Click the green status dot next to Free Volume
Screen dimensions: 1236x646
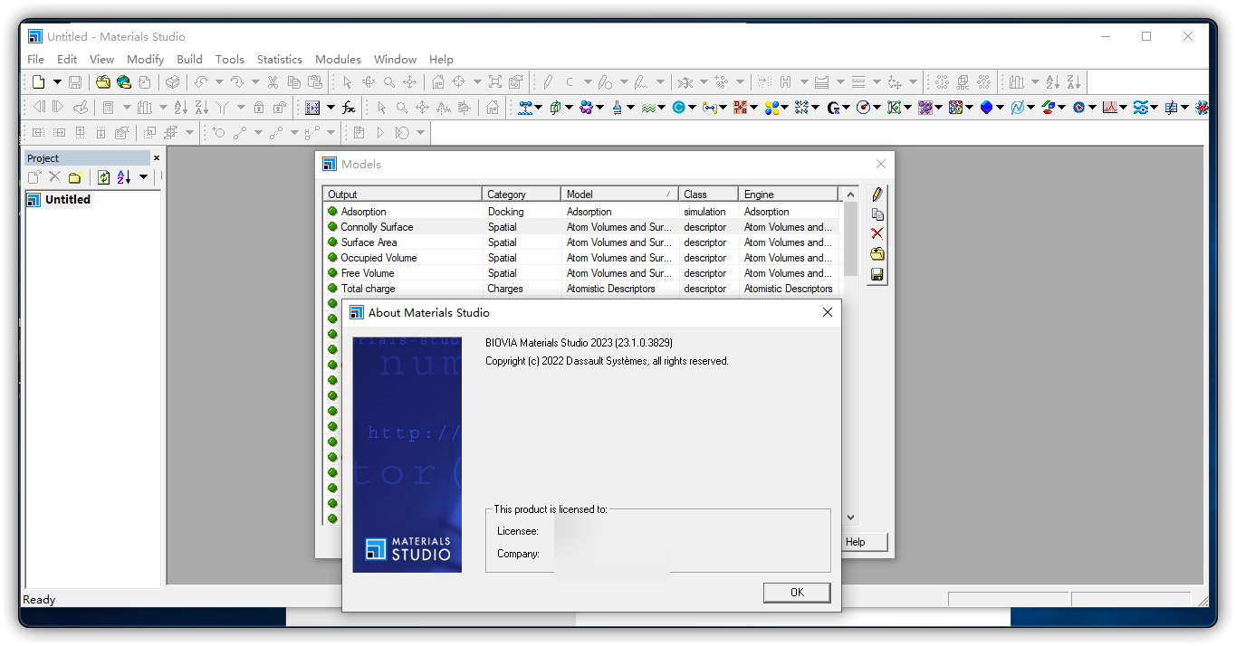click(331, 272)
